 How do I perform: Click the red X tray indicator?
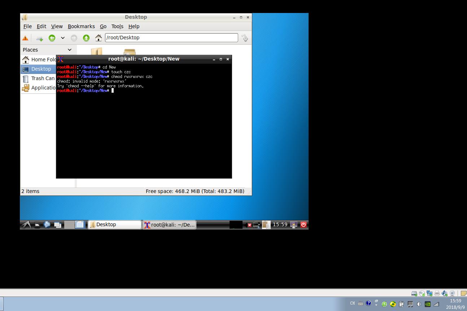(x=249, y=225)
